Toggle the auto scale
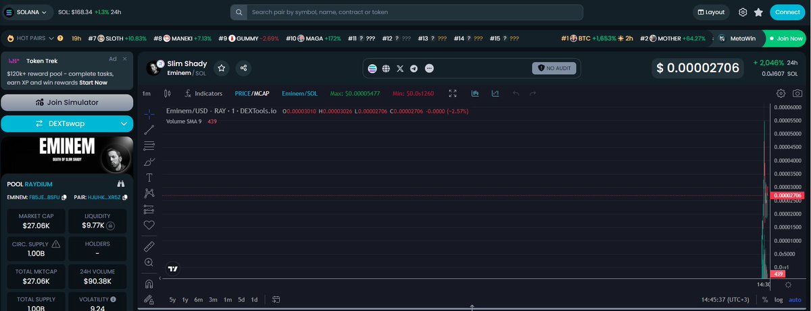The width and height of the screenshot is (811, 311). pyautogui.click(x=795, y=300)
